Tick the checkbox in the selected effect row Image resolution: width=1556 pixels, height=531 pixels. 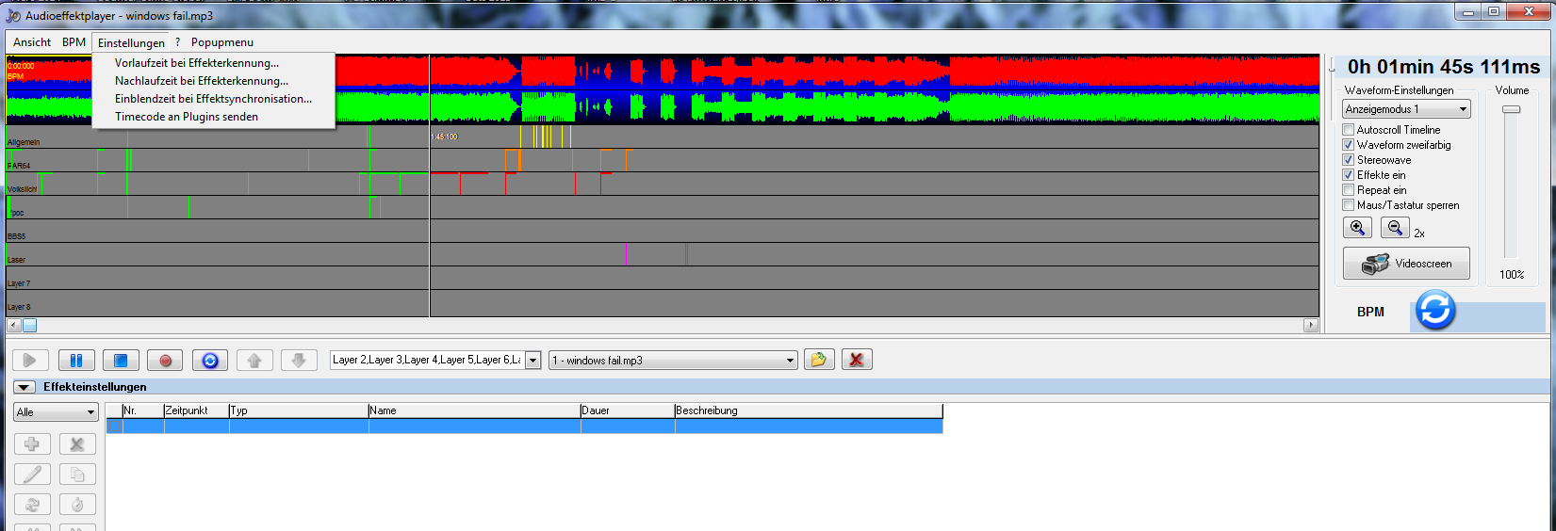tap(114, 426)
